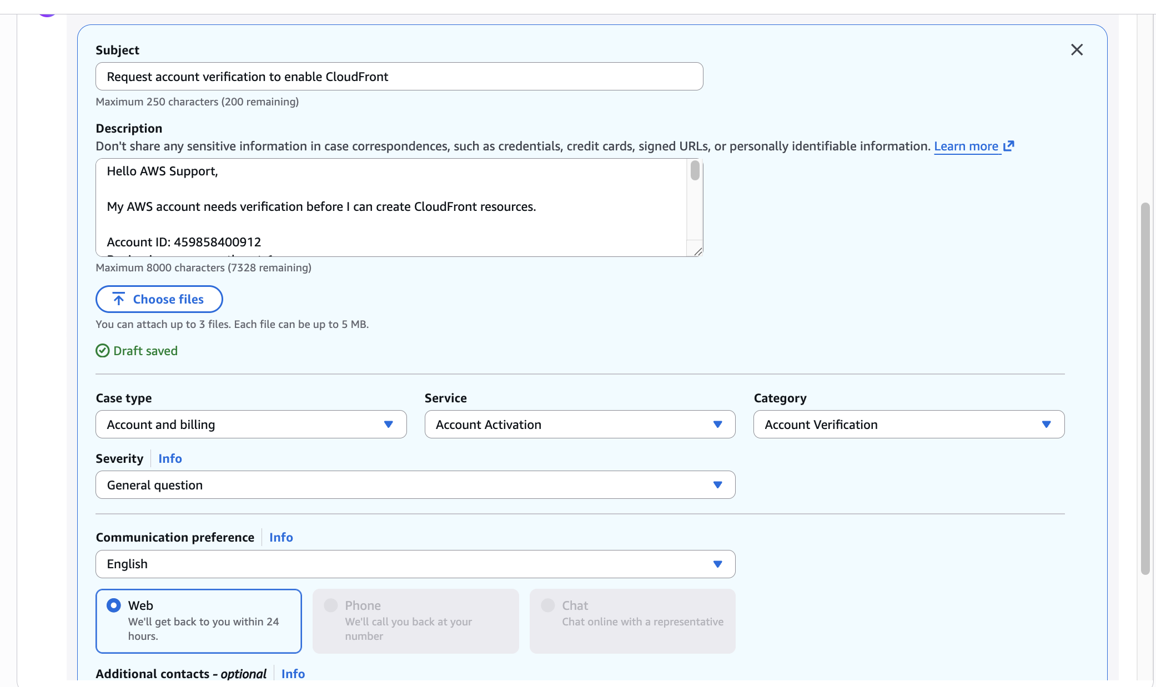Click the English dropdown arrow icon

[x=718, y=564]
